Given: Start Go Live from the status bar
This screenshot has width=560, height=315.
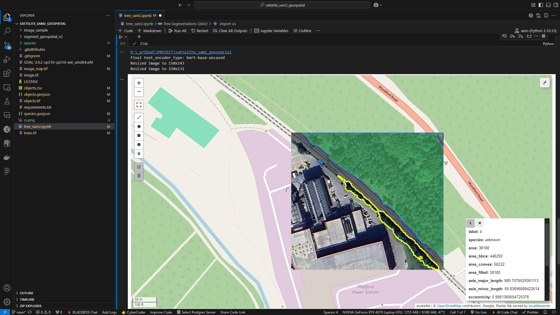Looking at the screenshot, I should 479,312.
